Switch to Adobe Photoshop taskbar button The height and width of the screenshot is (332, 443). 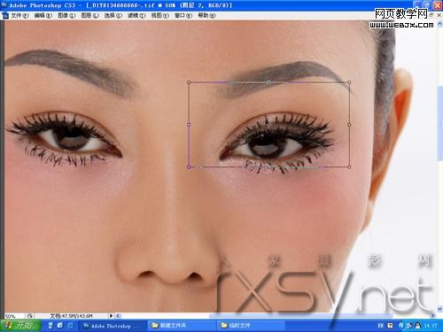tap(113, 326)
